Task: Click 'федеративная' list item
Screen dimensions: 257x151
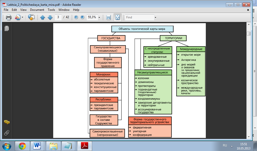Action: pos(142,128)
